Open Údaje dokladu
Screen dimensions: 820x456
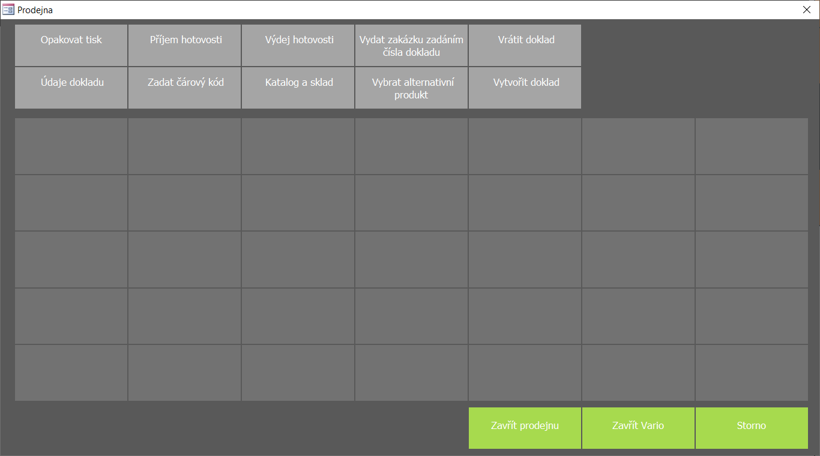[71, 88]
